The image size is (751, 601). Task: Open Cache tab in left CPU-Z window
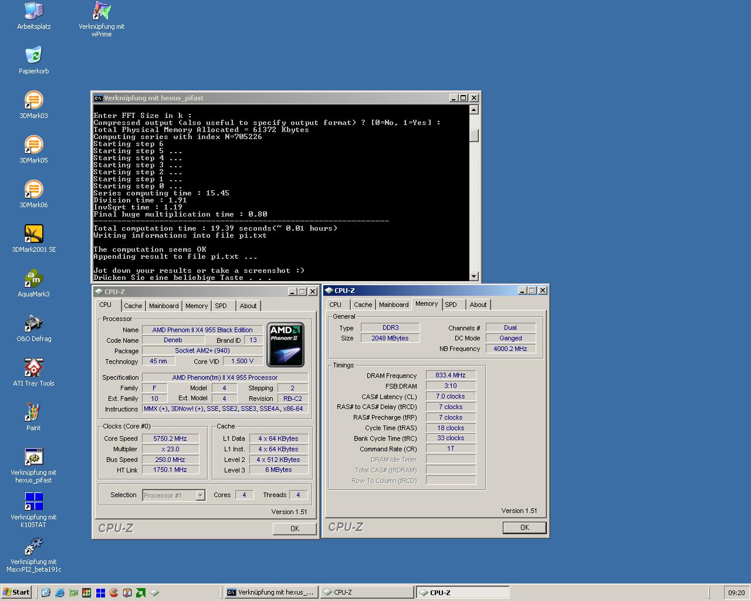133,306
